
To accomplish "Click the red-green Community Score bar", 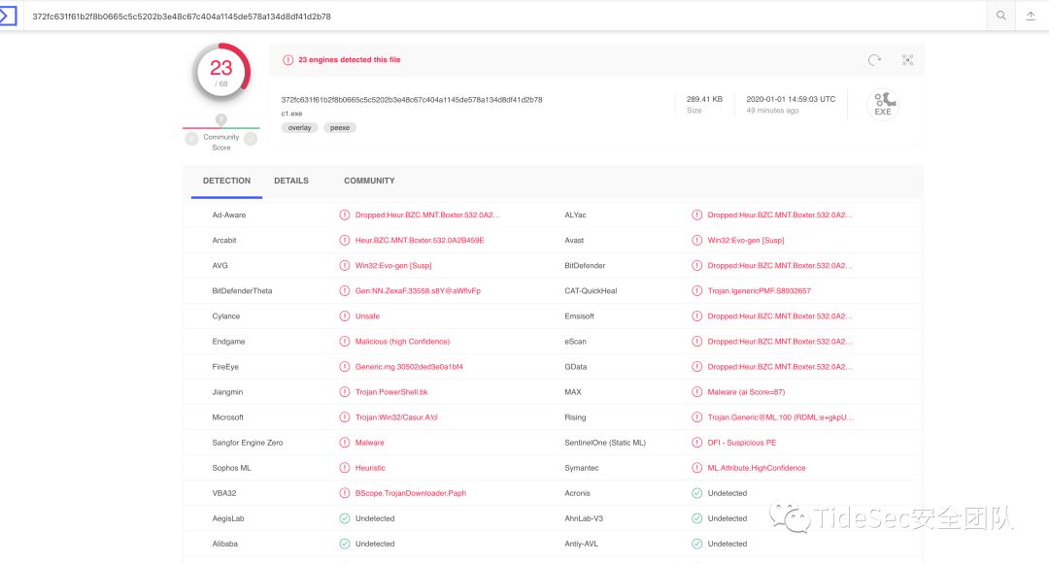I will point(221,127).
